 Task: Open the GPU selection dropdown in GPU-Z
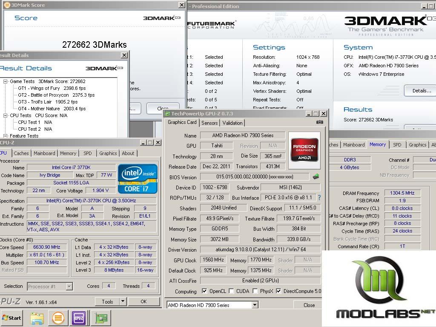pos(255,305)
